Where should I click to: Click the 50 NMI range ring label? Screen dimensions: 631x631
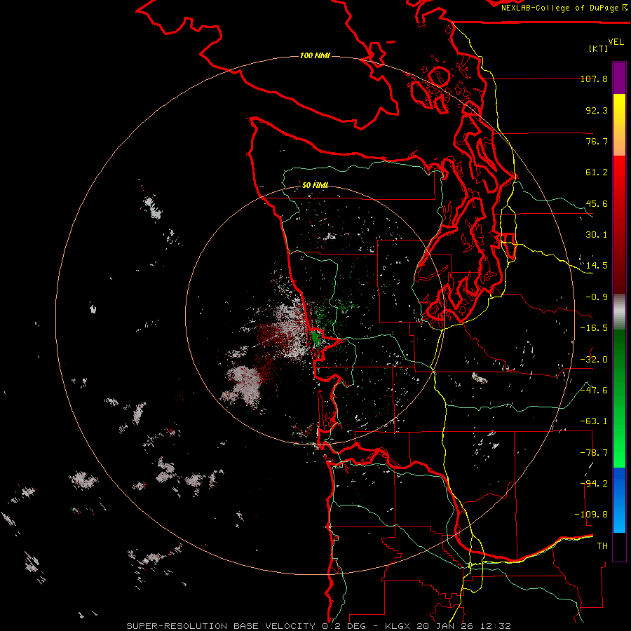tap(315, 186)
